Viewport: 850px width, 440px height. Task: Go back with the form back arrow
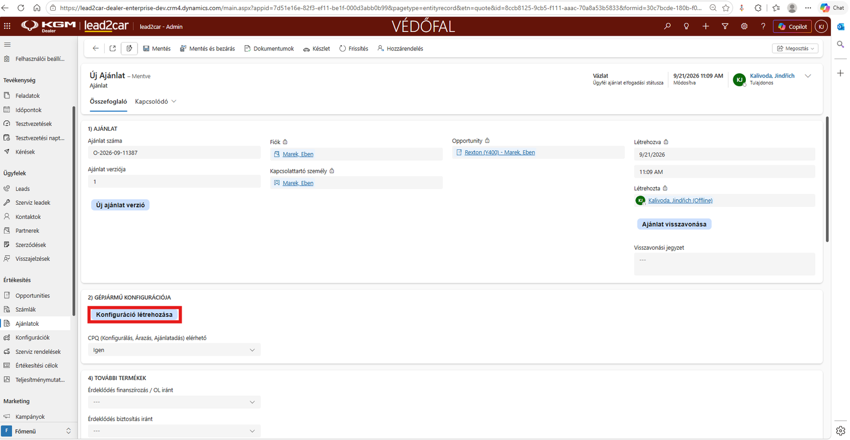(96, 48)
